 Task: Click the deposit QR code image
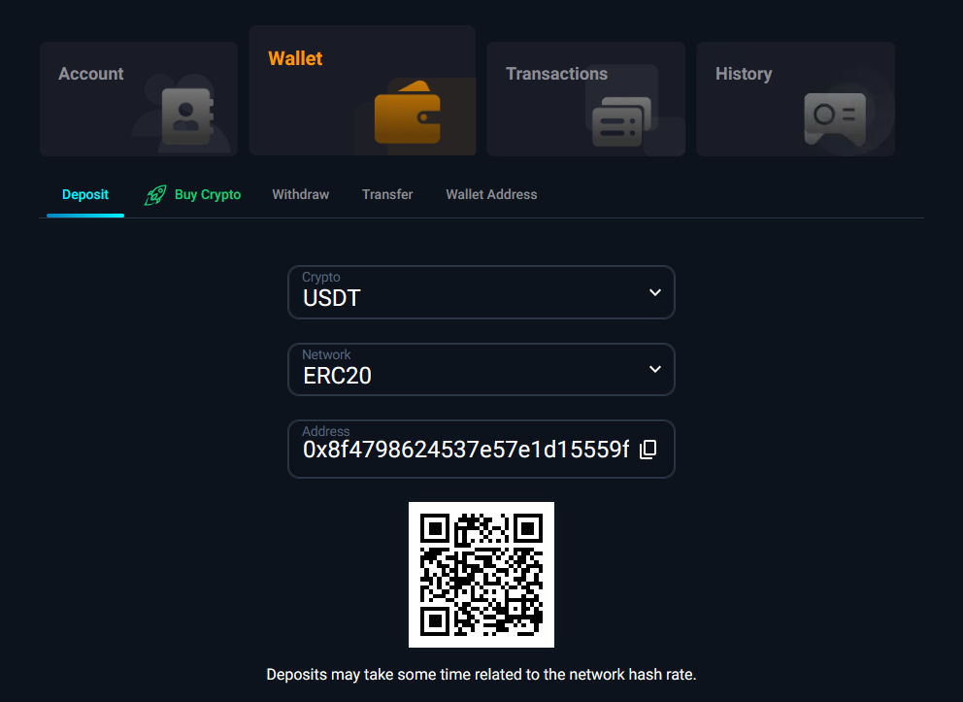point(481,575)
